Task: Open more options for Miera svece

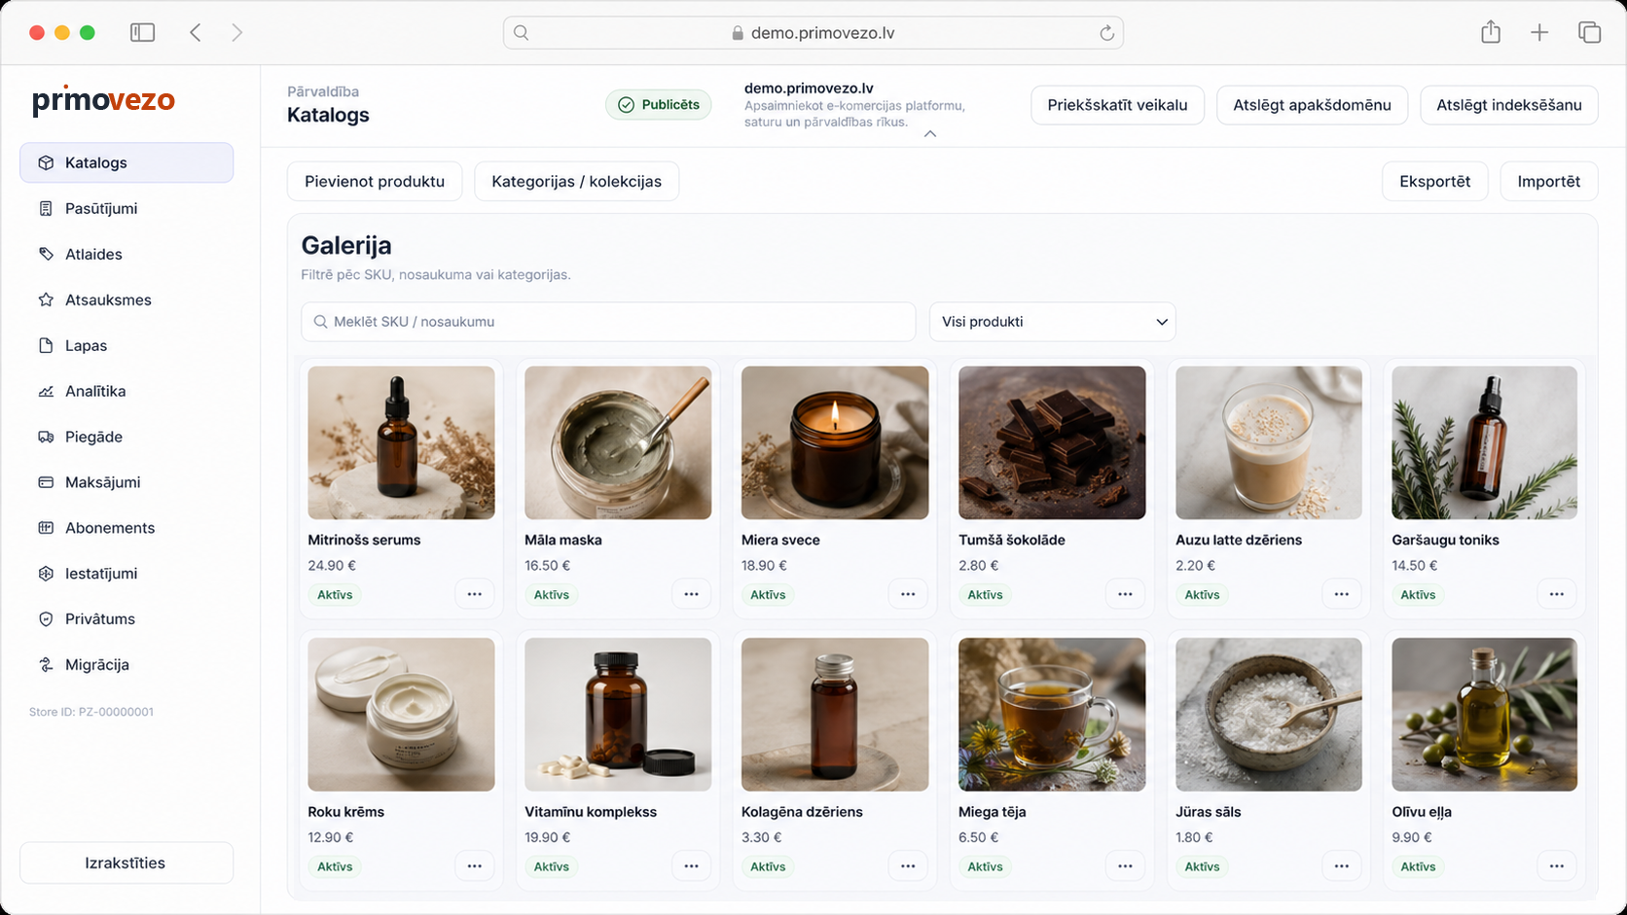Action: (908, 594)
